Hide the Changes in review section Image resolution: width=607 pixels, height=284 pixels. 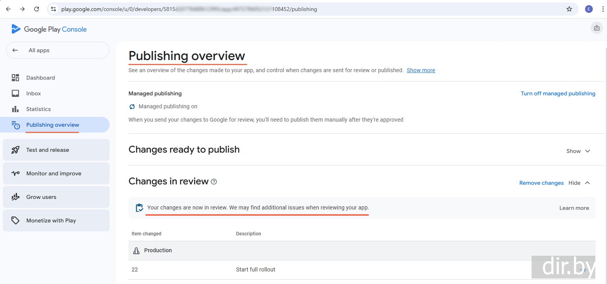click(x=579, y=183)
